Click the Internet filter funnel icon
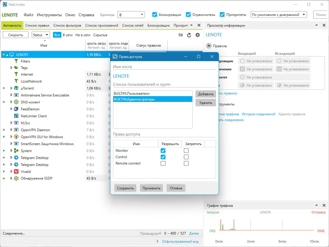 point(16,74)
